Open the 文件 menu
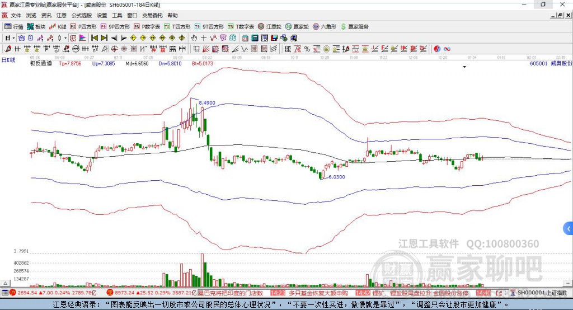 16,15
